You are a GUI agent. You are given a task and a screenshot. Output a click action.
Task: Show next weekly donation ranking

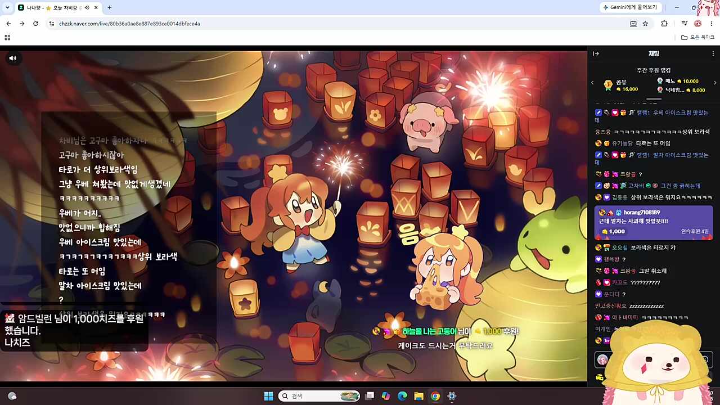pos(715,83)
